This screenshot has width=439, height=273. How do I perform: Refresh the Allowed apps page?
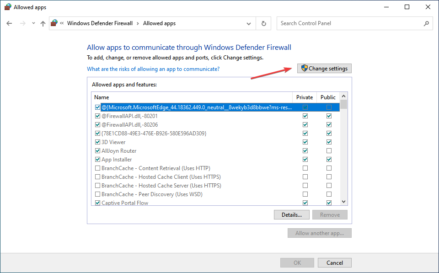(x=264, y=23)
